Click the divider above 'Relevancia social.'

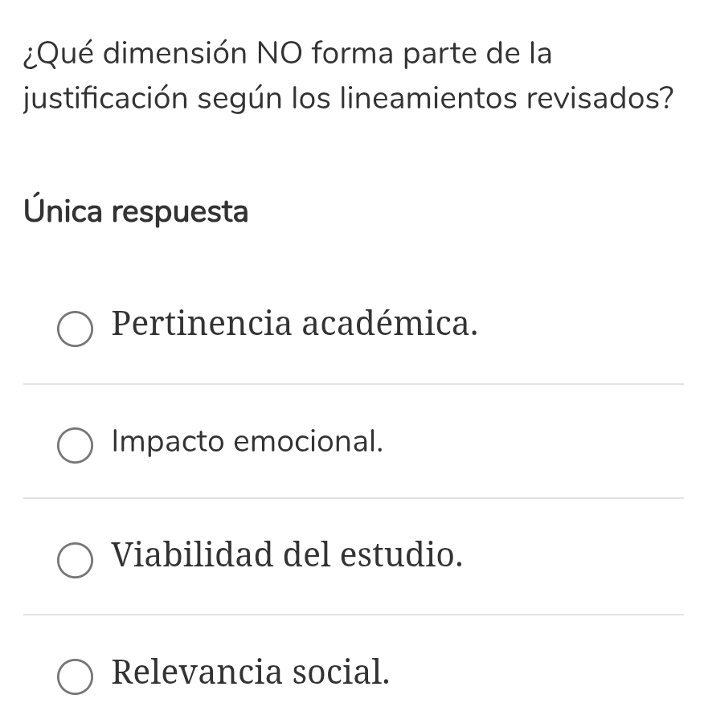(x=352, y=616)
